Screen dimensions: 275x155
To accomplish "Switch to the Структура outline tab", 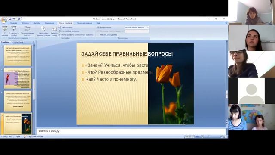I will [x=18, y=42].
